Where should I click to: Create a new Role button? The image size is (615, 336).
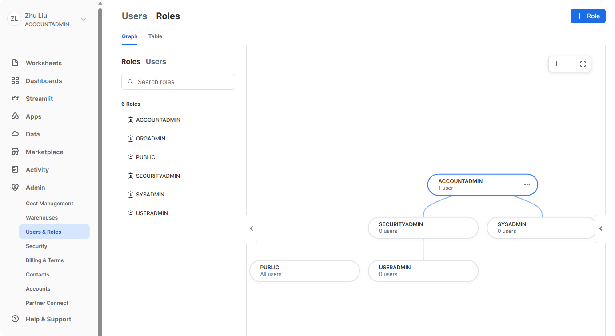pos(587,16)
